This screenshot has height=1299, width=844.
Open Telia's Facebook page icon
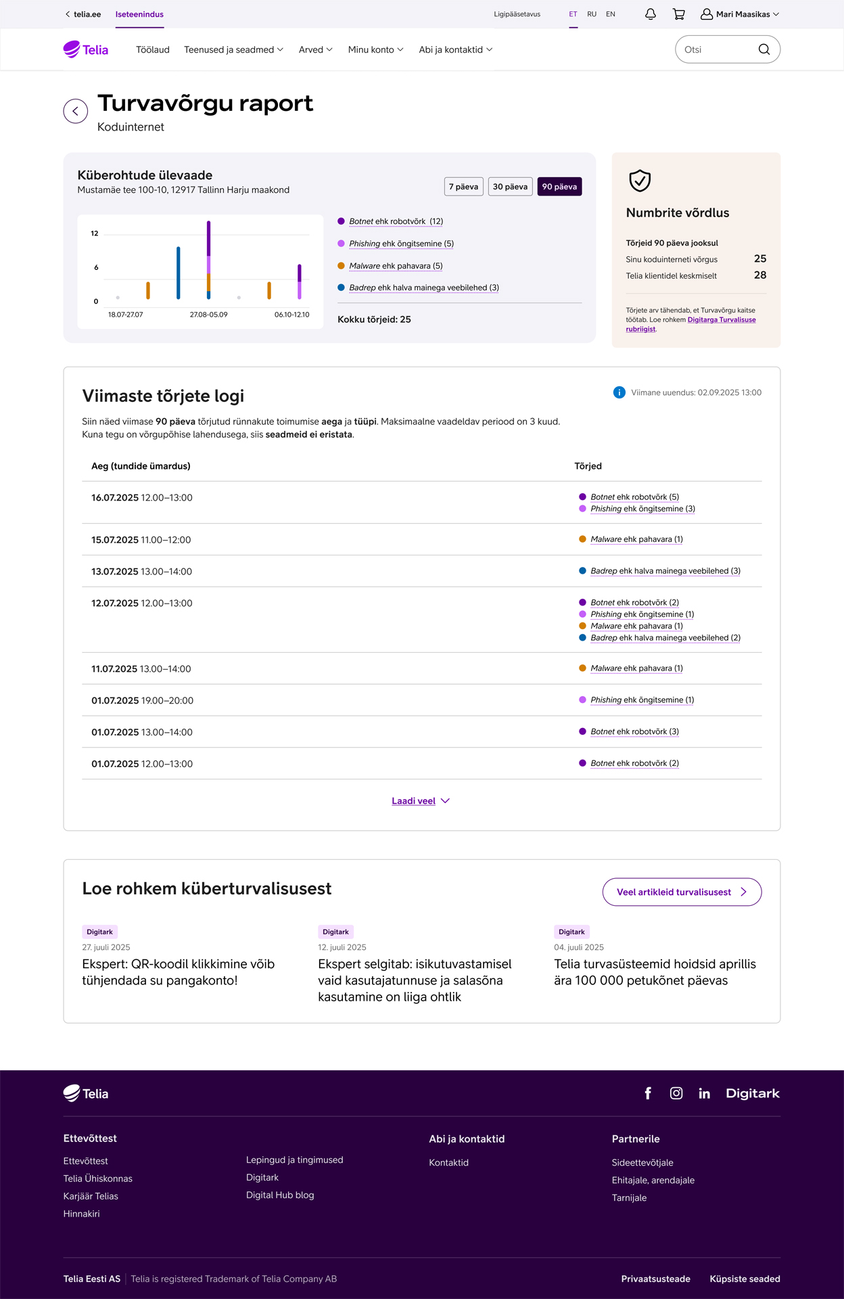(x=647, y=1093)
